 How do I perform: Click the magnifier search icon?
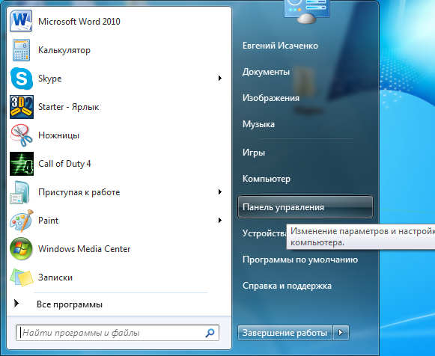[210, 333]
